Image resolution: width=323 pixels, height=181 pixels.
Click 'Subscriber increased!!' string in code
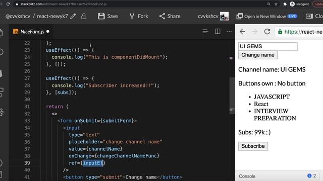pyautogui.click(x=120, y=85)
